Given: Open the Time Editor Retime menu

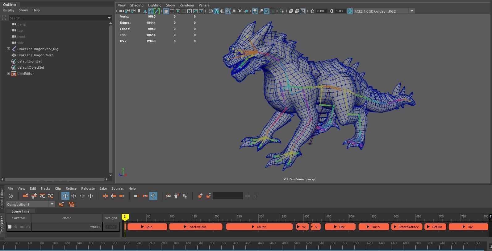Looking at the screenshot, I should [x=71, y=188].
